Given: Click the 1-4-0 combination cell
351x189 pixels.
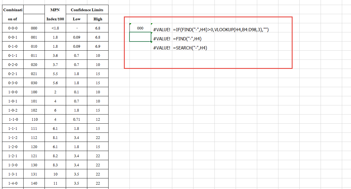Looking at the screenshot, I should point(13,183).
